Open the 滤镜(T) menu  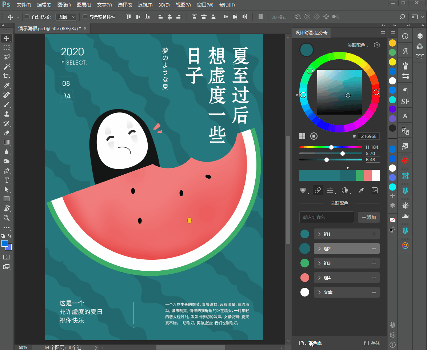coord(145,5)
